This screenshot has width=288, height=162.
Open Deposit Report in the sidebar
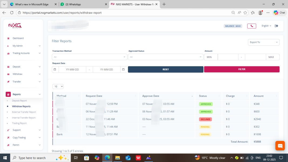pos(19,101)
